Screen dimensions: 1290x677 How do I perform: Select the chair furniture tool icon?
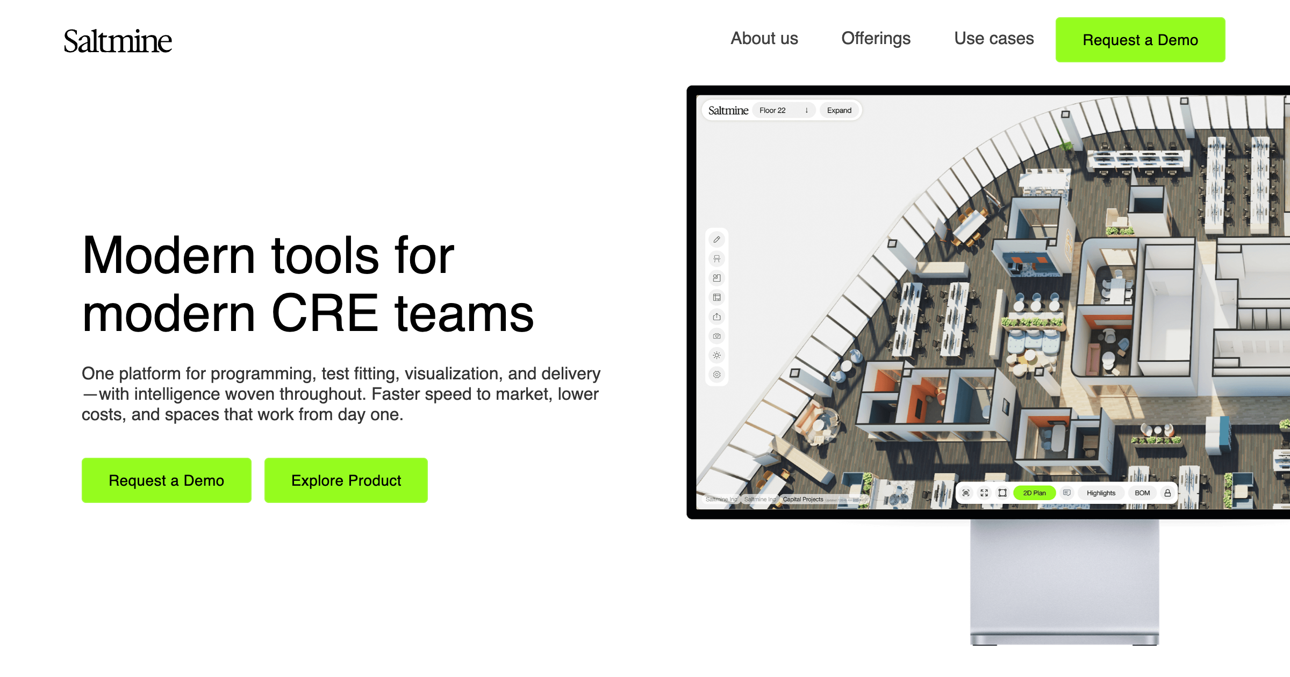coord(716,259)
